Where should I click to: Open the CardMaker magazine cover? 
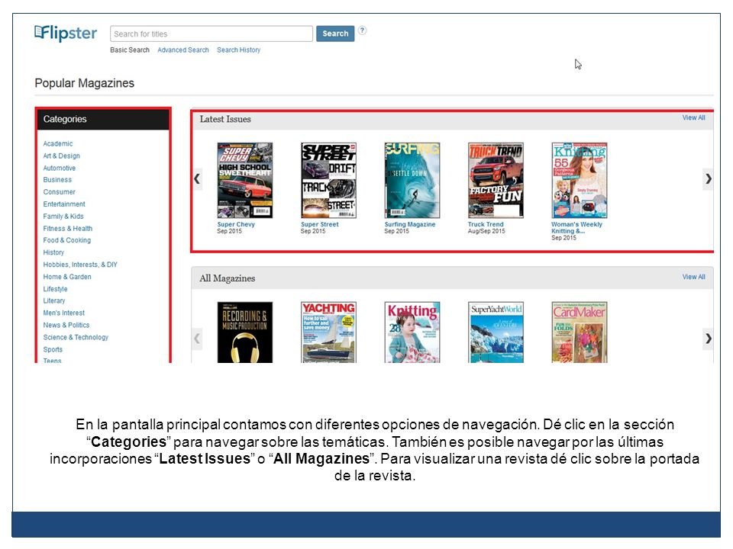(x=580, y=332)
